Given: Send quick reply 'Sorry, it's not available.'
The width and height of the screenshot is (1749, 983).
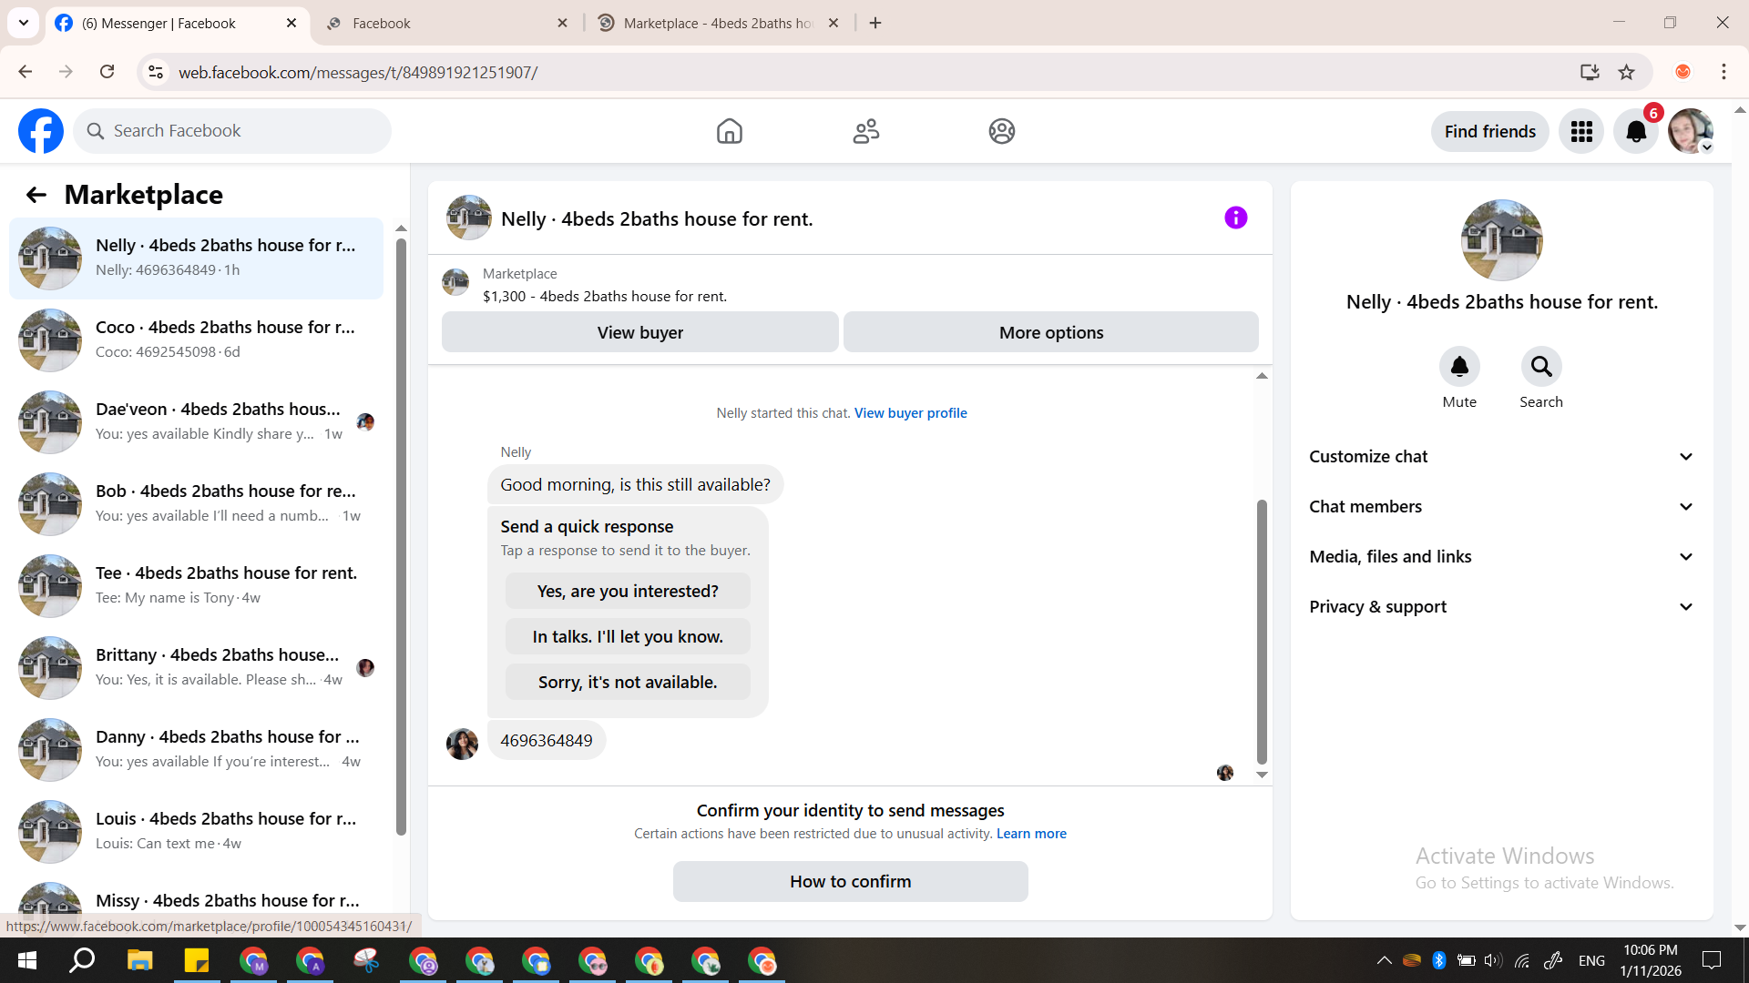Looking at the screenshot, I should point(628,682).
